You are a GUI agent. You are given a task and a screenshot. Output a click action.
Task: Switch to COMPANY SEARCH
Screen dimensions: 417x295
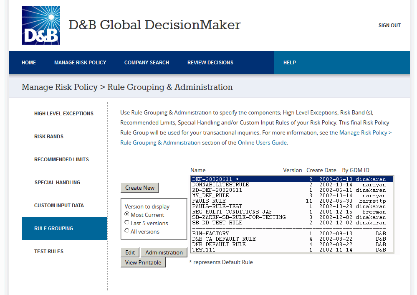point(147,62)
